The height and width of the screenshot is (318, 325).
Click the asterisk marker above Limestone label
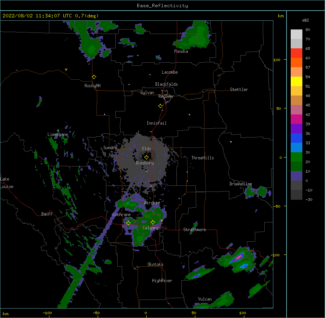tap(58, 130)
